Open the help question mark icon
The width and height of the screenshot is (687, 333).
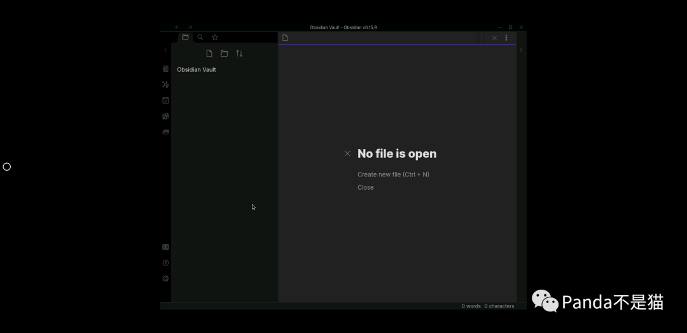tap(165, 263)
